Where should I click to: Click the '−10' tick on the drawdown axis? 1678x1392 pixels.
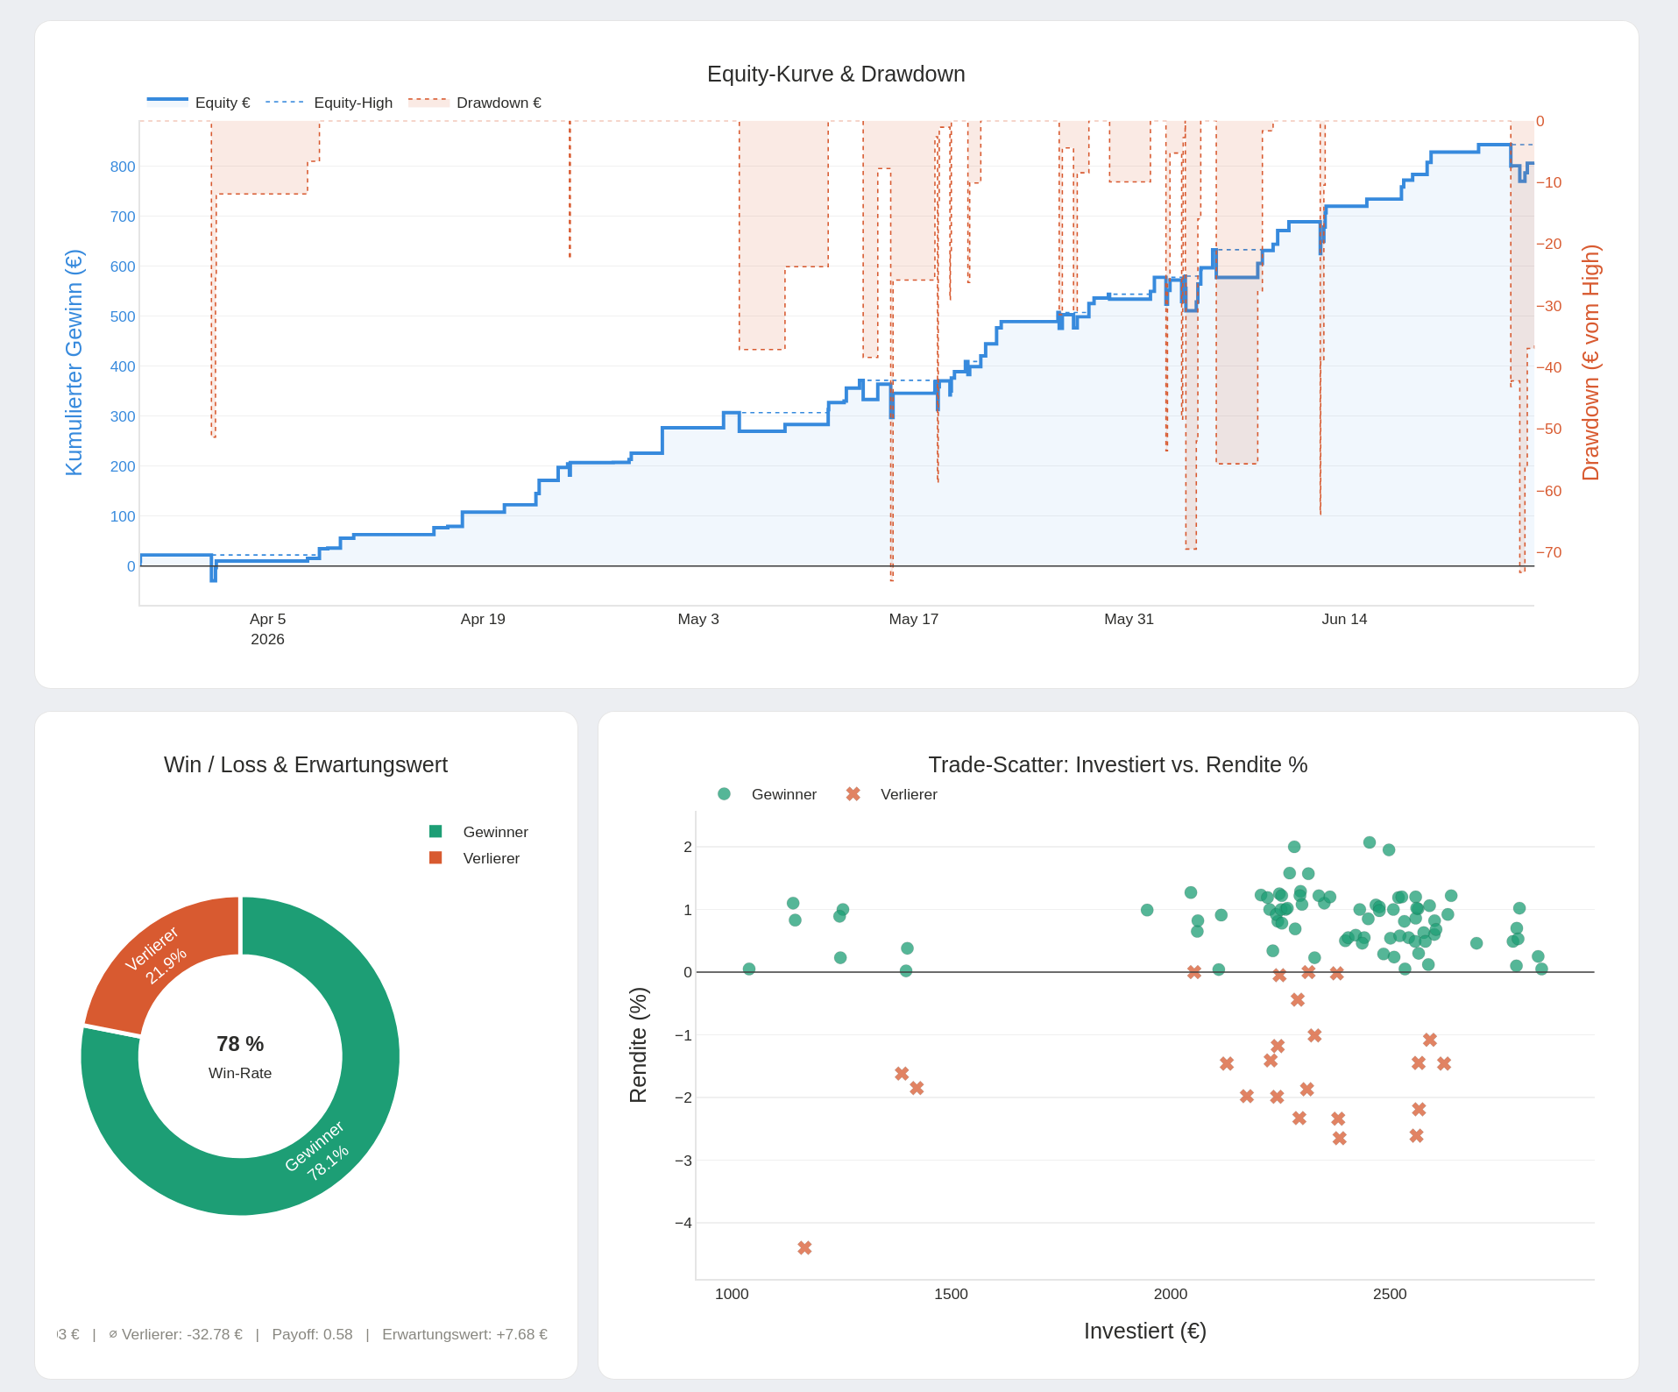pos(1549,182)
